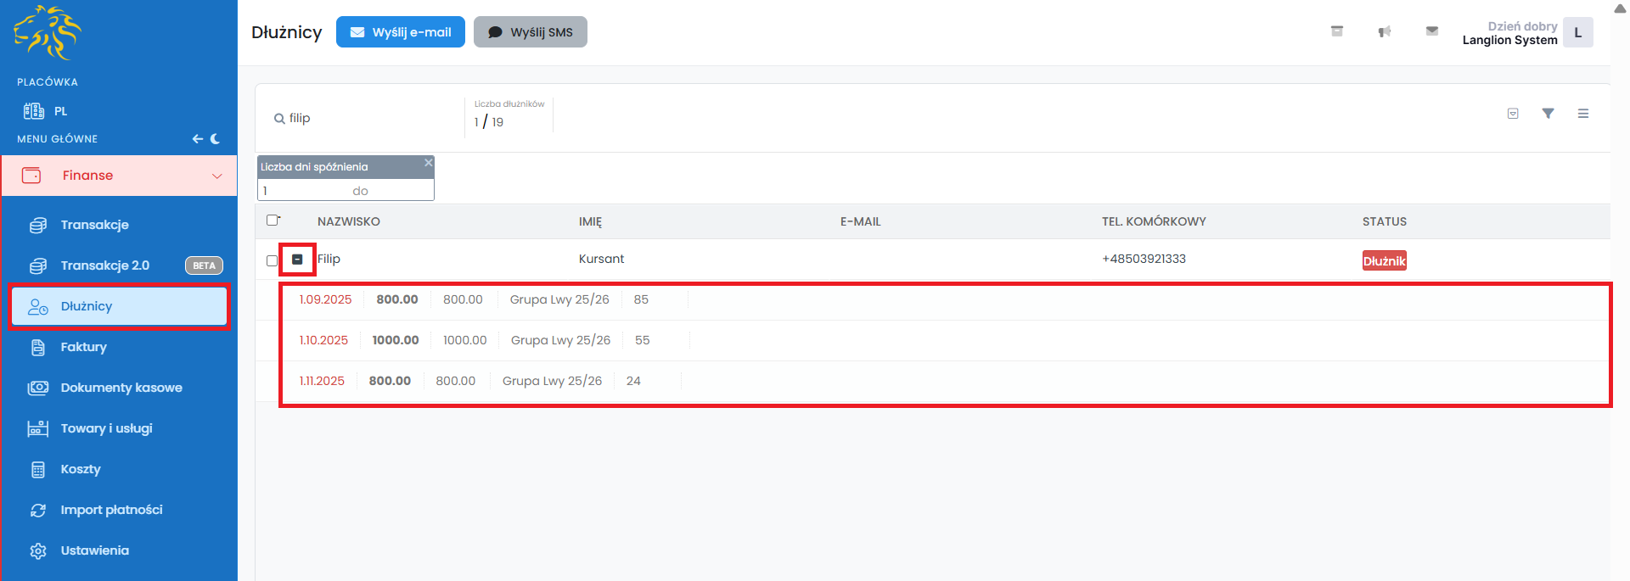
Task: Click the Wyślij e-mail button
Action: pyautogui.click(x=400, y=32)
